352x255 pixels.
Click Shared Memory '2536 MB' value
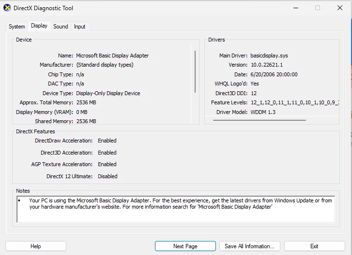pos(86,121)
